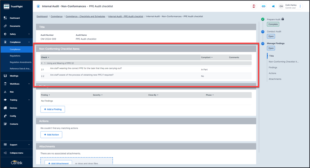310x168 pixels.
Task: Click the Risk warning triangle icon
Action: 5,92
